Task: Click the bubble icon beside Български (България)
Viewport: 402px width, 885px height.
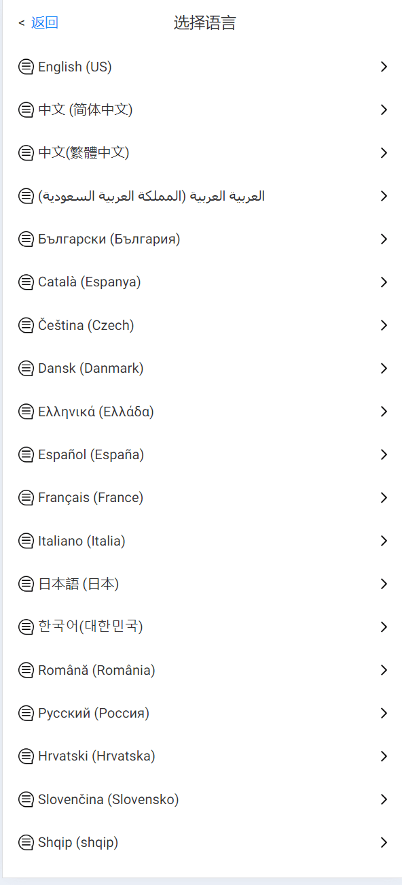Action: pyautogui.click(x=26, y=239)
